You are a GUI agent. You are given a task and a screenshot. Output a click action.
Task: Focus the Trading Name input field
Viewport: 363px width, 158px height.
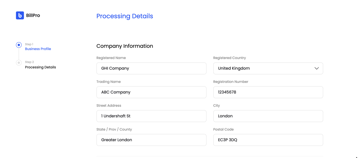point(151,92)
